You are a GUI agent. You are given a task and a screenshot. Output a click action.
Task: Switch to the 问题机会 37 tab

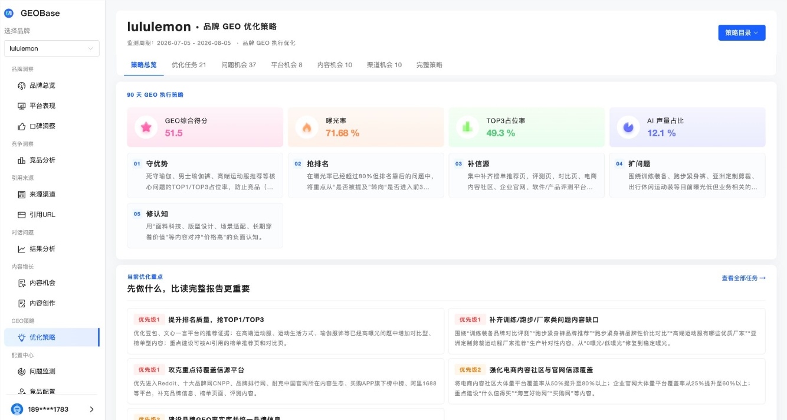point(239,65)
